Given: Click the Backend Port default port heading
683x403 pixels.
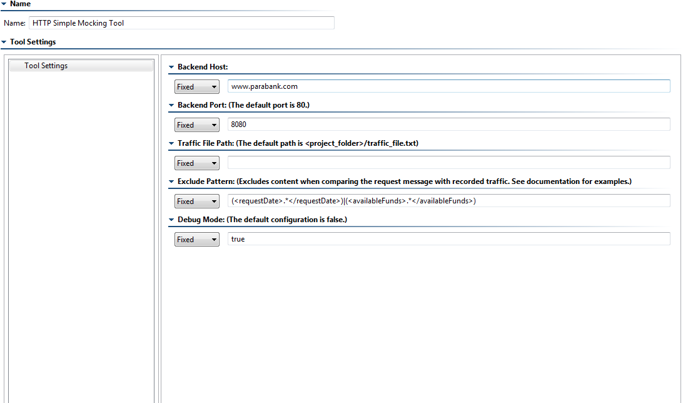Looking at the screenshot, I should coord(243,105).
